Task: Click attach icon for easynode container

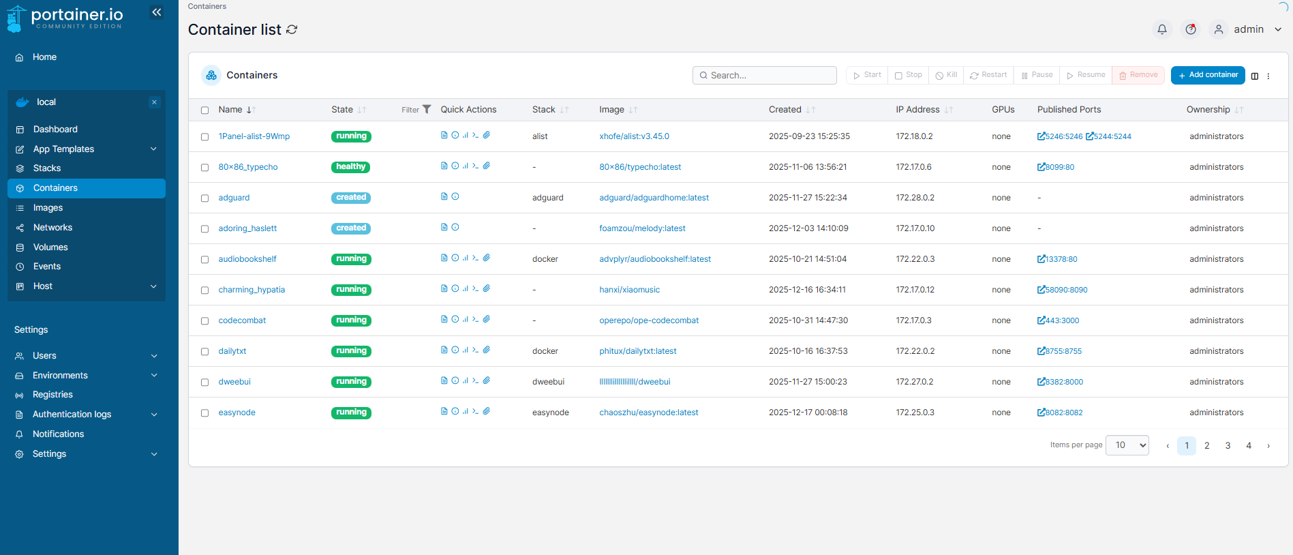Action: [487, 411]
